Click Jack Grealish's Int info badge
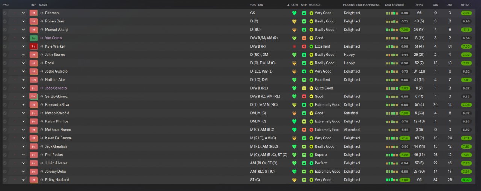Image resolution: width=481 pixels, height=191 pixels. click(34, 146)
